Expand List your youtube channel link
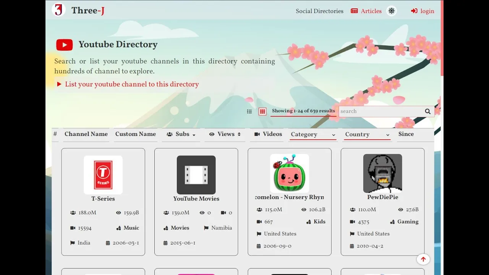Image resolution: width=489 pixels, height=275 pixels. [128, 84]
